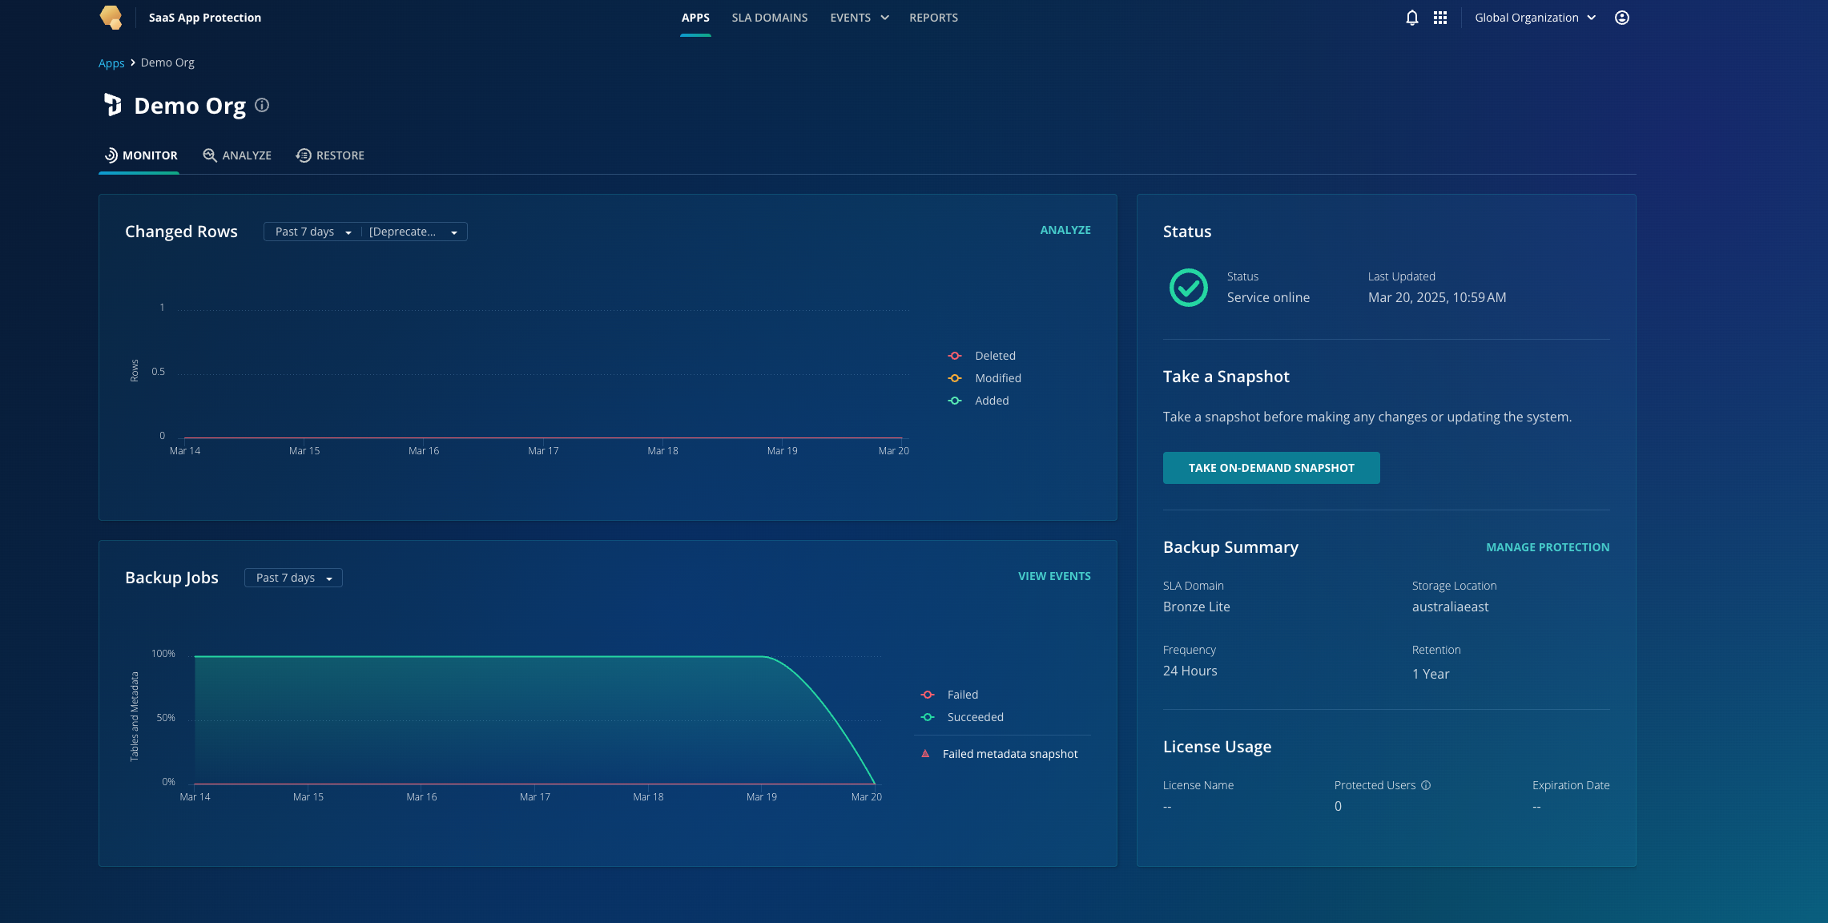Expand the Events menu chevron
Image resolution: width=1828 pixels, height=923 pixels.
[884, 18]
